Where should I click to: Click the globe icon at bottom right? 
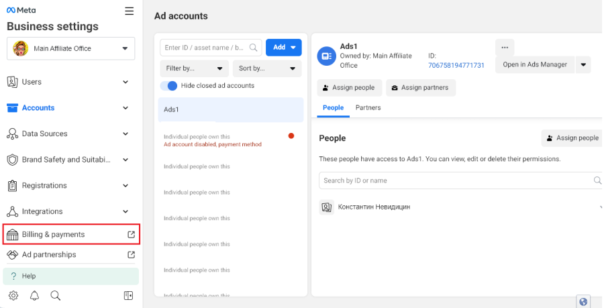point(583,301)
